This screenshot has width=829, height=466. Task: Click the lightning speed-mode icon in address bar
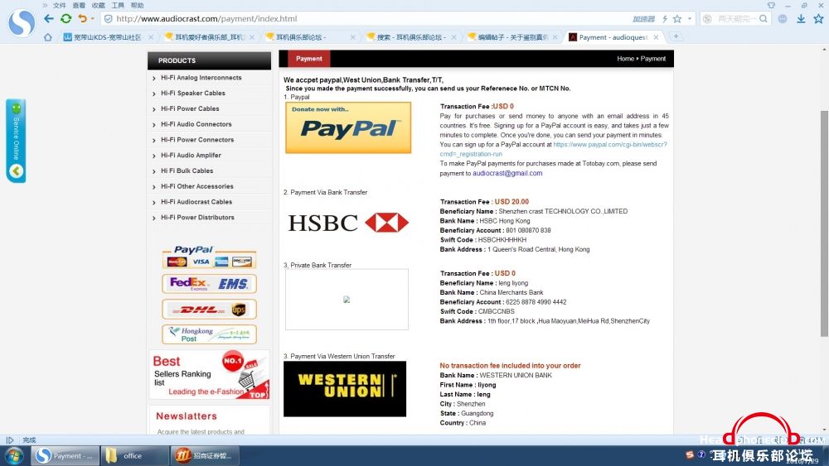(x=665, y=19)
